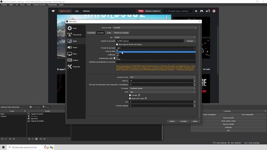Open the Ficheiro menu
This screenshot has height=150, width=267.
[x=4, y=5]
